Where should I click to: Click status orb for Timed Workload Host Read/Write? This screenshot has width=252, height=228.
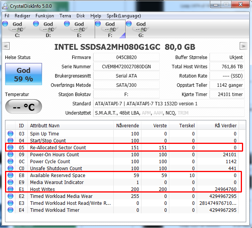coord(10,203)
